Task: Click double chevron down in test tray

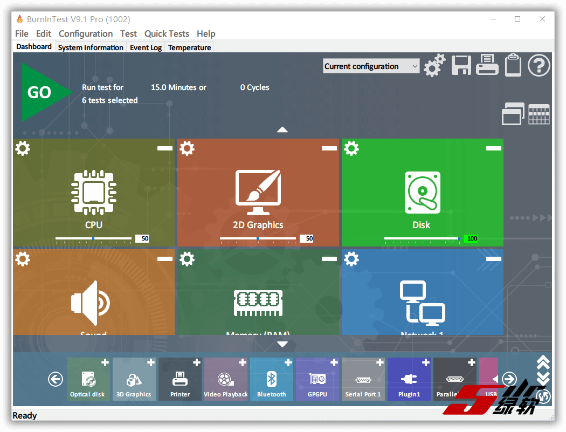Action: coord(543,378)
